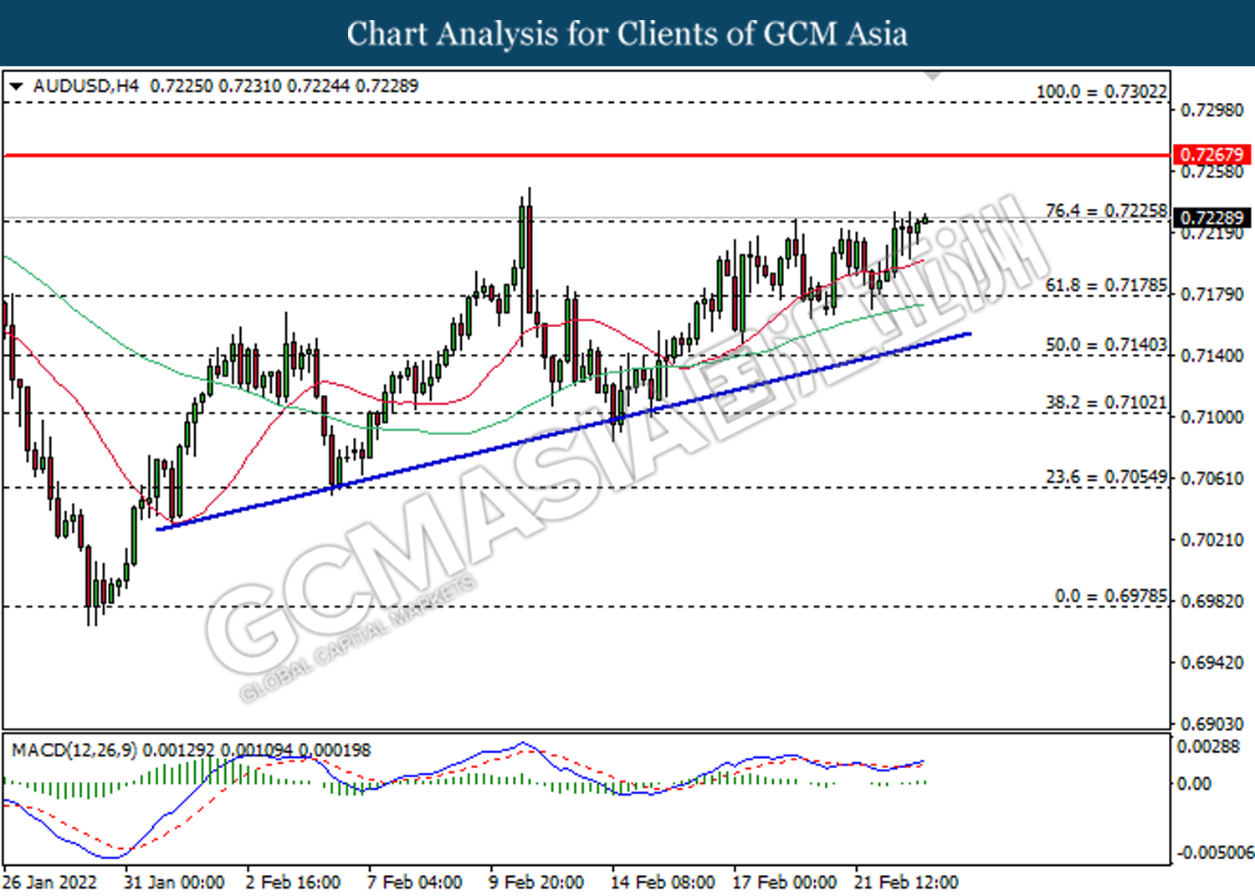Click the '0.0 = 0.69785' Fibonacci label

point(1110,596)
